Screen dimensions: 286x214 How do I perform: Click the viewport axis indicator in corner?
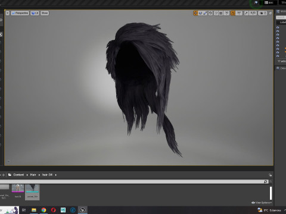(8, 161)
